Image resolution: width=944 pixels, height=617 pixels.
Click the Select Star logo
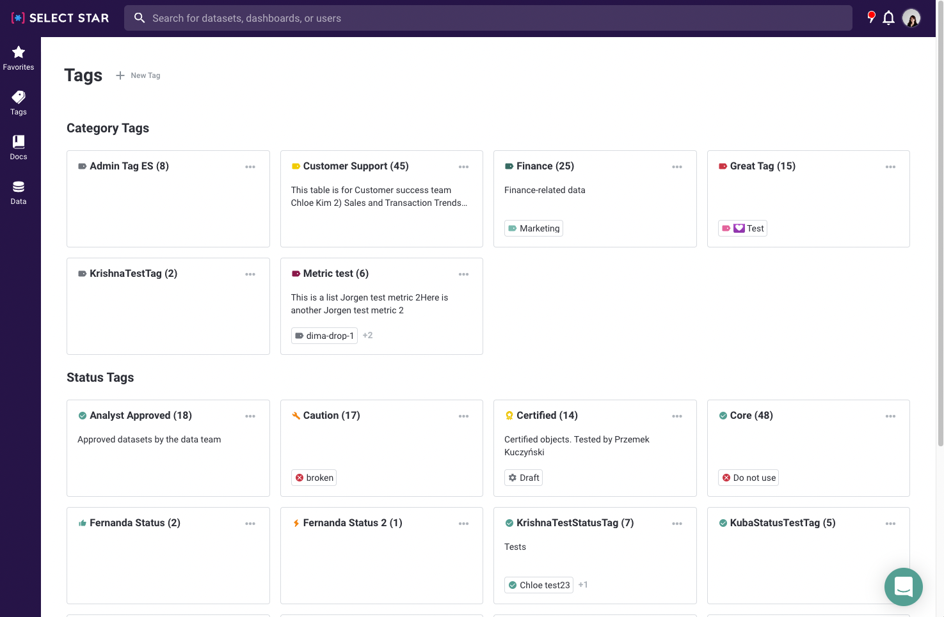[60, 18]
